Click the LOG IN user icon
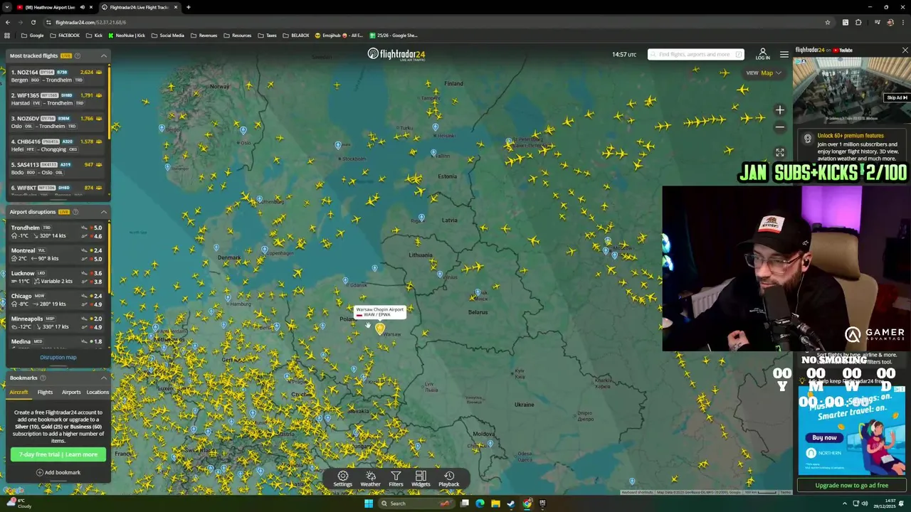Viewport: 911px width, 512px height. click(x=762, y=54)
